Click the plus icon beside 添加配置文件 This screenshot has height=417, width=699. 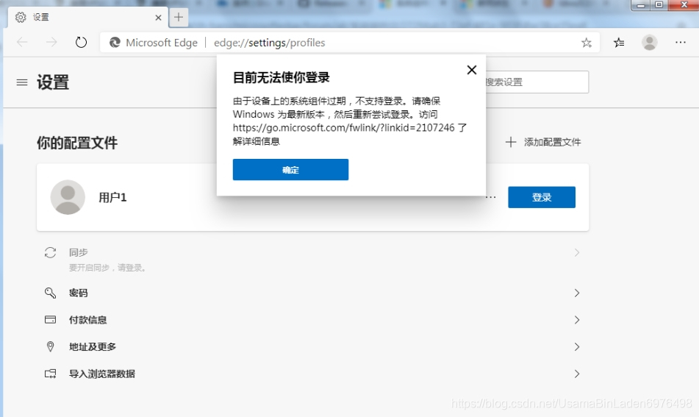click(511, 142)
